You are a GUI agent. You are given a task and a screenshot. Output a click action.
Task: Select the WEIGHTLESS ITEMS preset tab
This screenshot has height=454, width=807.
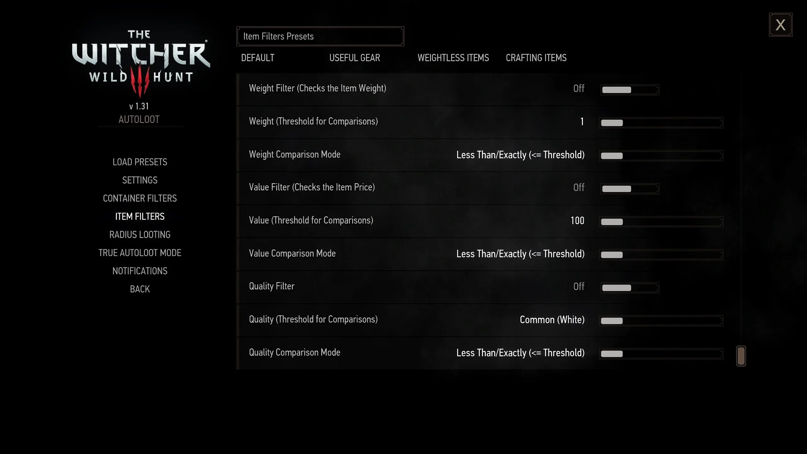coord(453,58)
